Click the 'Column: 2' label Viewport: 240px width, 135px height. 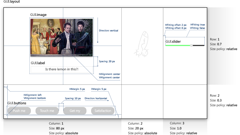coord(135,123)
